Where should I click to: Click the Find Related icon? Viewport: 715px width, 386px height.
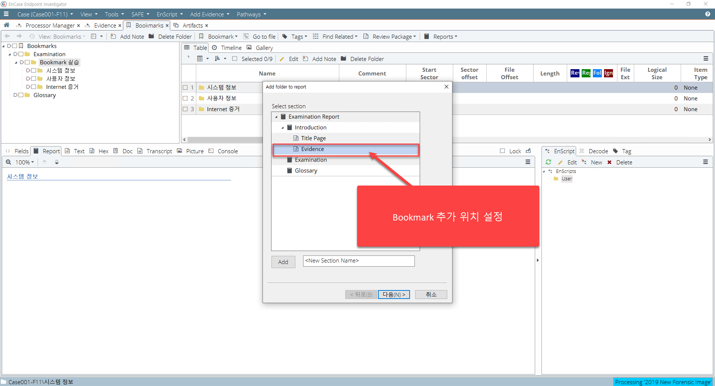pos(316,36)
